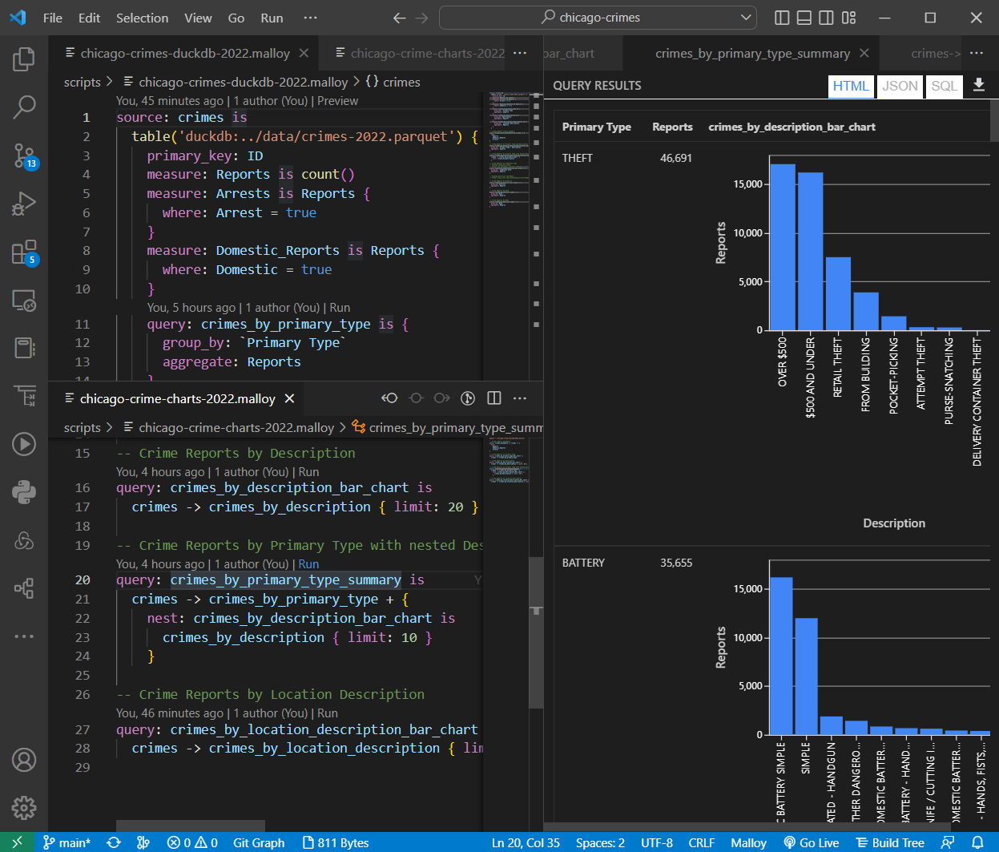Open the Extensions view in activity bar

coord(24,252)
